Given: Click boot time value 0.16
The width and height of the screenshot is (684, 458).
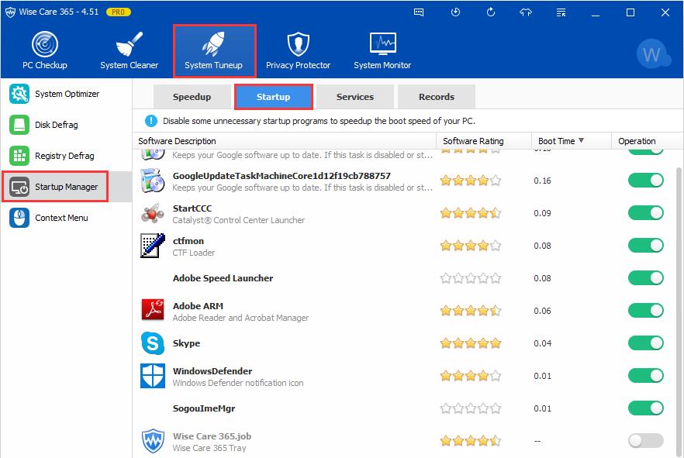Looking at the screenshot, I should pyautogui.click(x=542, y=181).
